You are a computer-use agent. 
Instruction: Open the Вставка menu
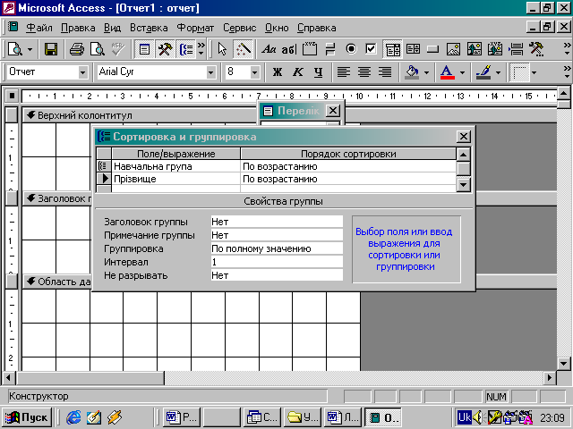(x=149, y=28)
